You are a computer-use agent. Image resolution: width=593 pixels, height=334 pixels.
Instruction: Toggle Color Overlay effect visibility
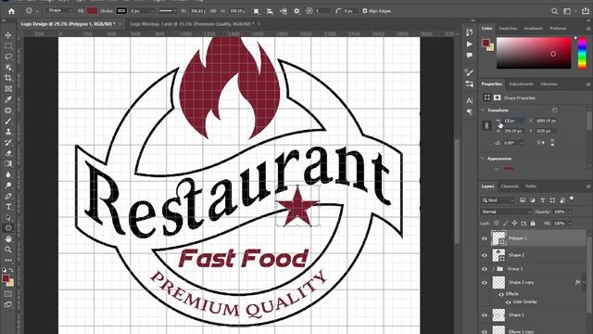click(508, 302)
